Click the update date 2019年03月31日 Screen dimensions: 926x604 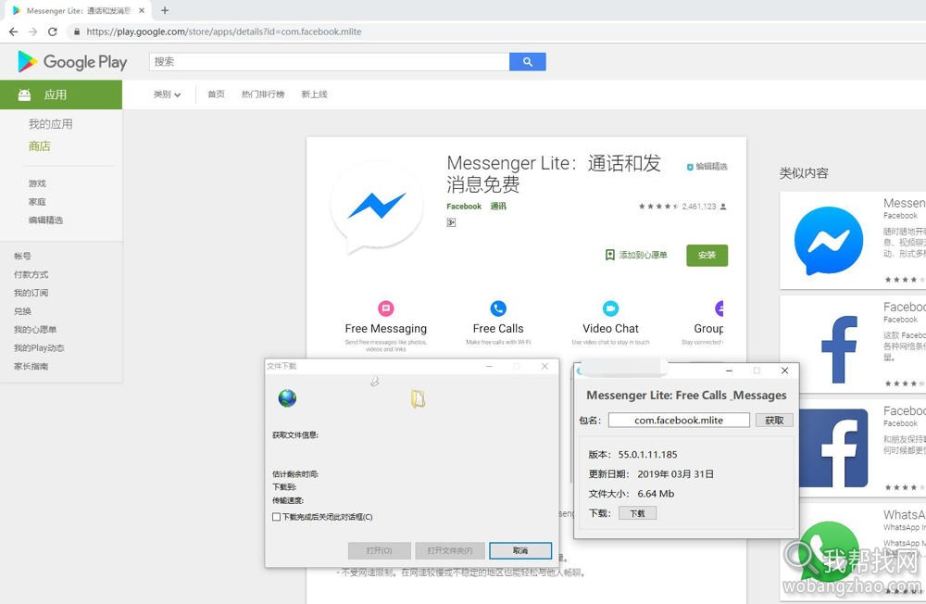coord(676,474)
